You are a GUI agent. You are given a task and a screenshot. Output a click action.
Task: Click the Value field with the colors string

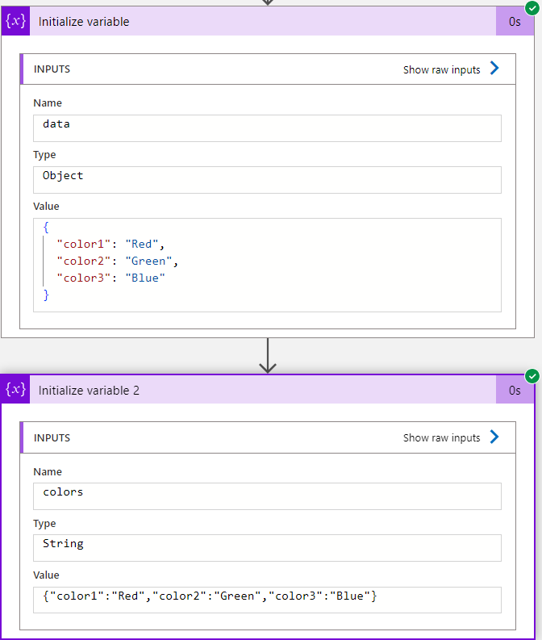pyautogui.click(x=267, y=599)
